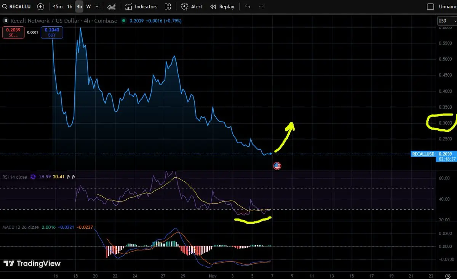
Task: Select the W weekly timeframe
Action: click(88, 6)
